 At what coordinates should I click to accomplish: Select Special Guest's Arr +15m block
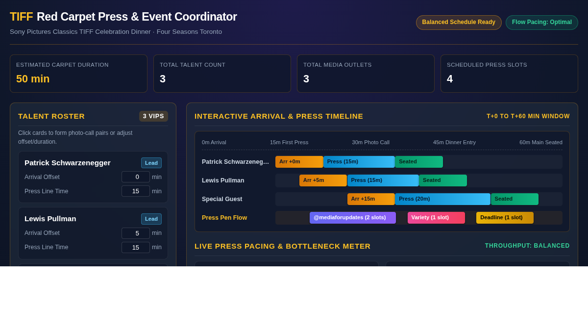(x=371, y=199)
